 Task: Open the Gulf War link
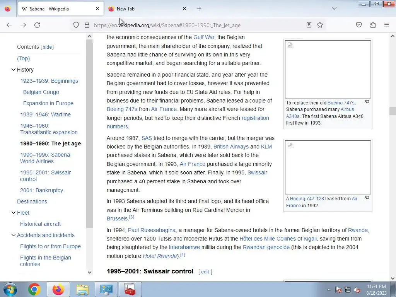pyautogui.click(x=204, y=37)
